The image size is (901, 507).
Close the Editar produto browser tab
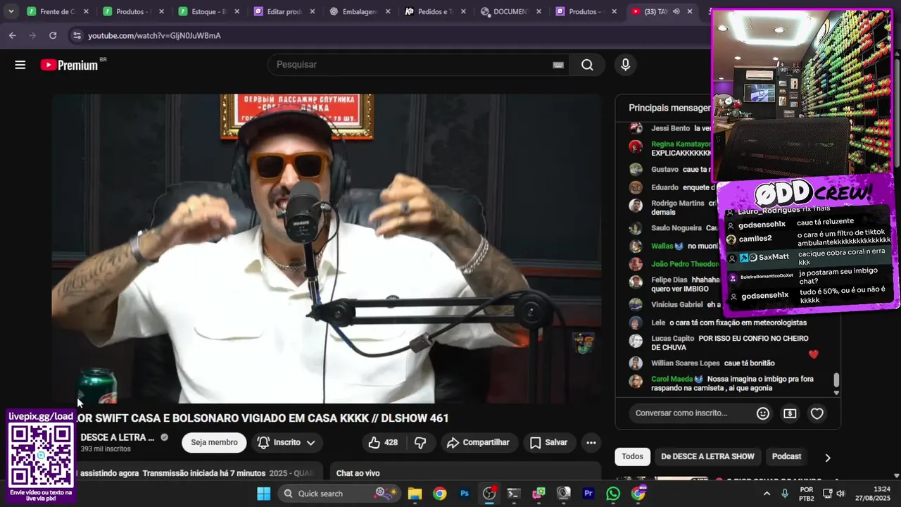click(x=313, y=11)
